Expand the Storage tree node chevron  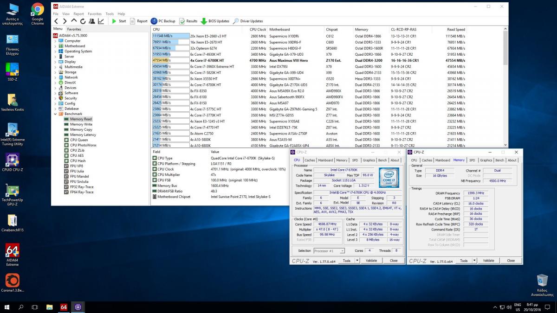coord(55,72)
